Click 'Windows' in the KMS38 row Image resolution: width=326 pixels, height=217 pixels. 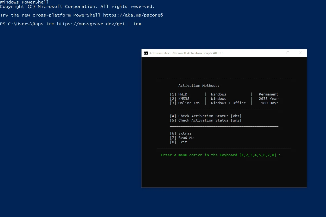pyautogui.click(x=219, y=99)
